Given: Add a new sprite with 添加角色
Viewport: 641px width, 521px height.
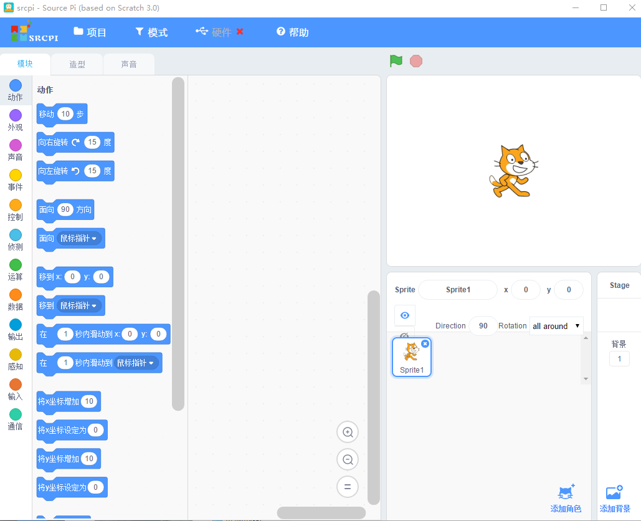Looking at the screenshot, I should pos(566,498).
